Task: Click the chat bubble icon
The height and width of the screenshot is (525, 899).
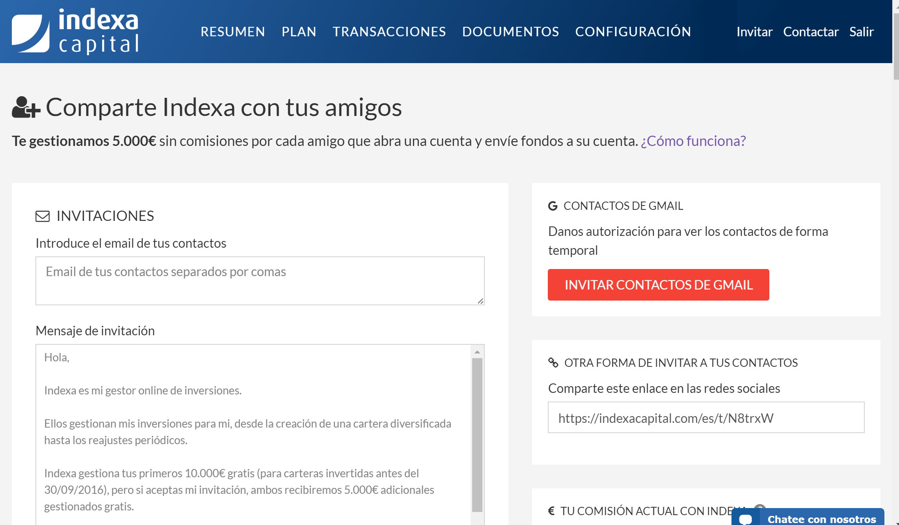Action: (x=745, y=519)
